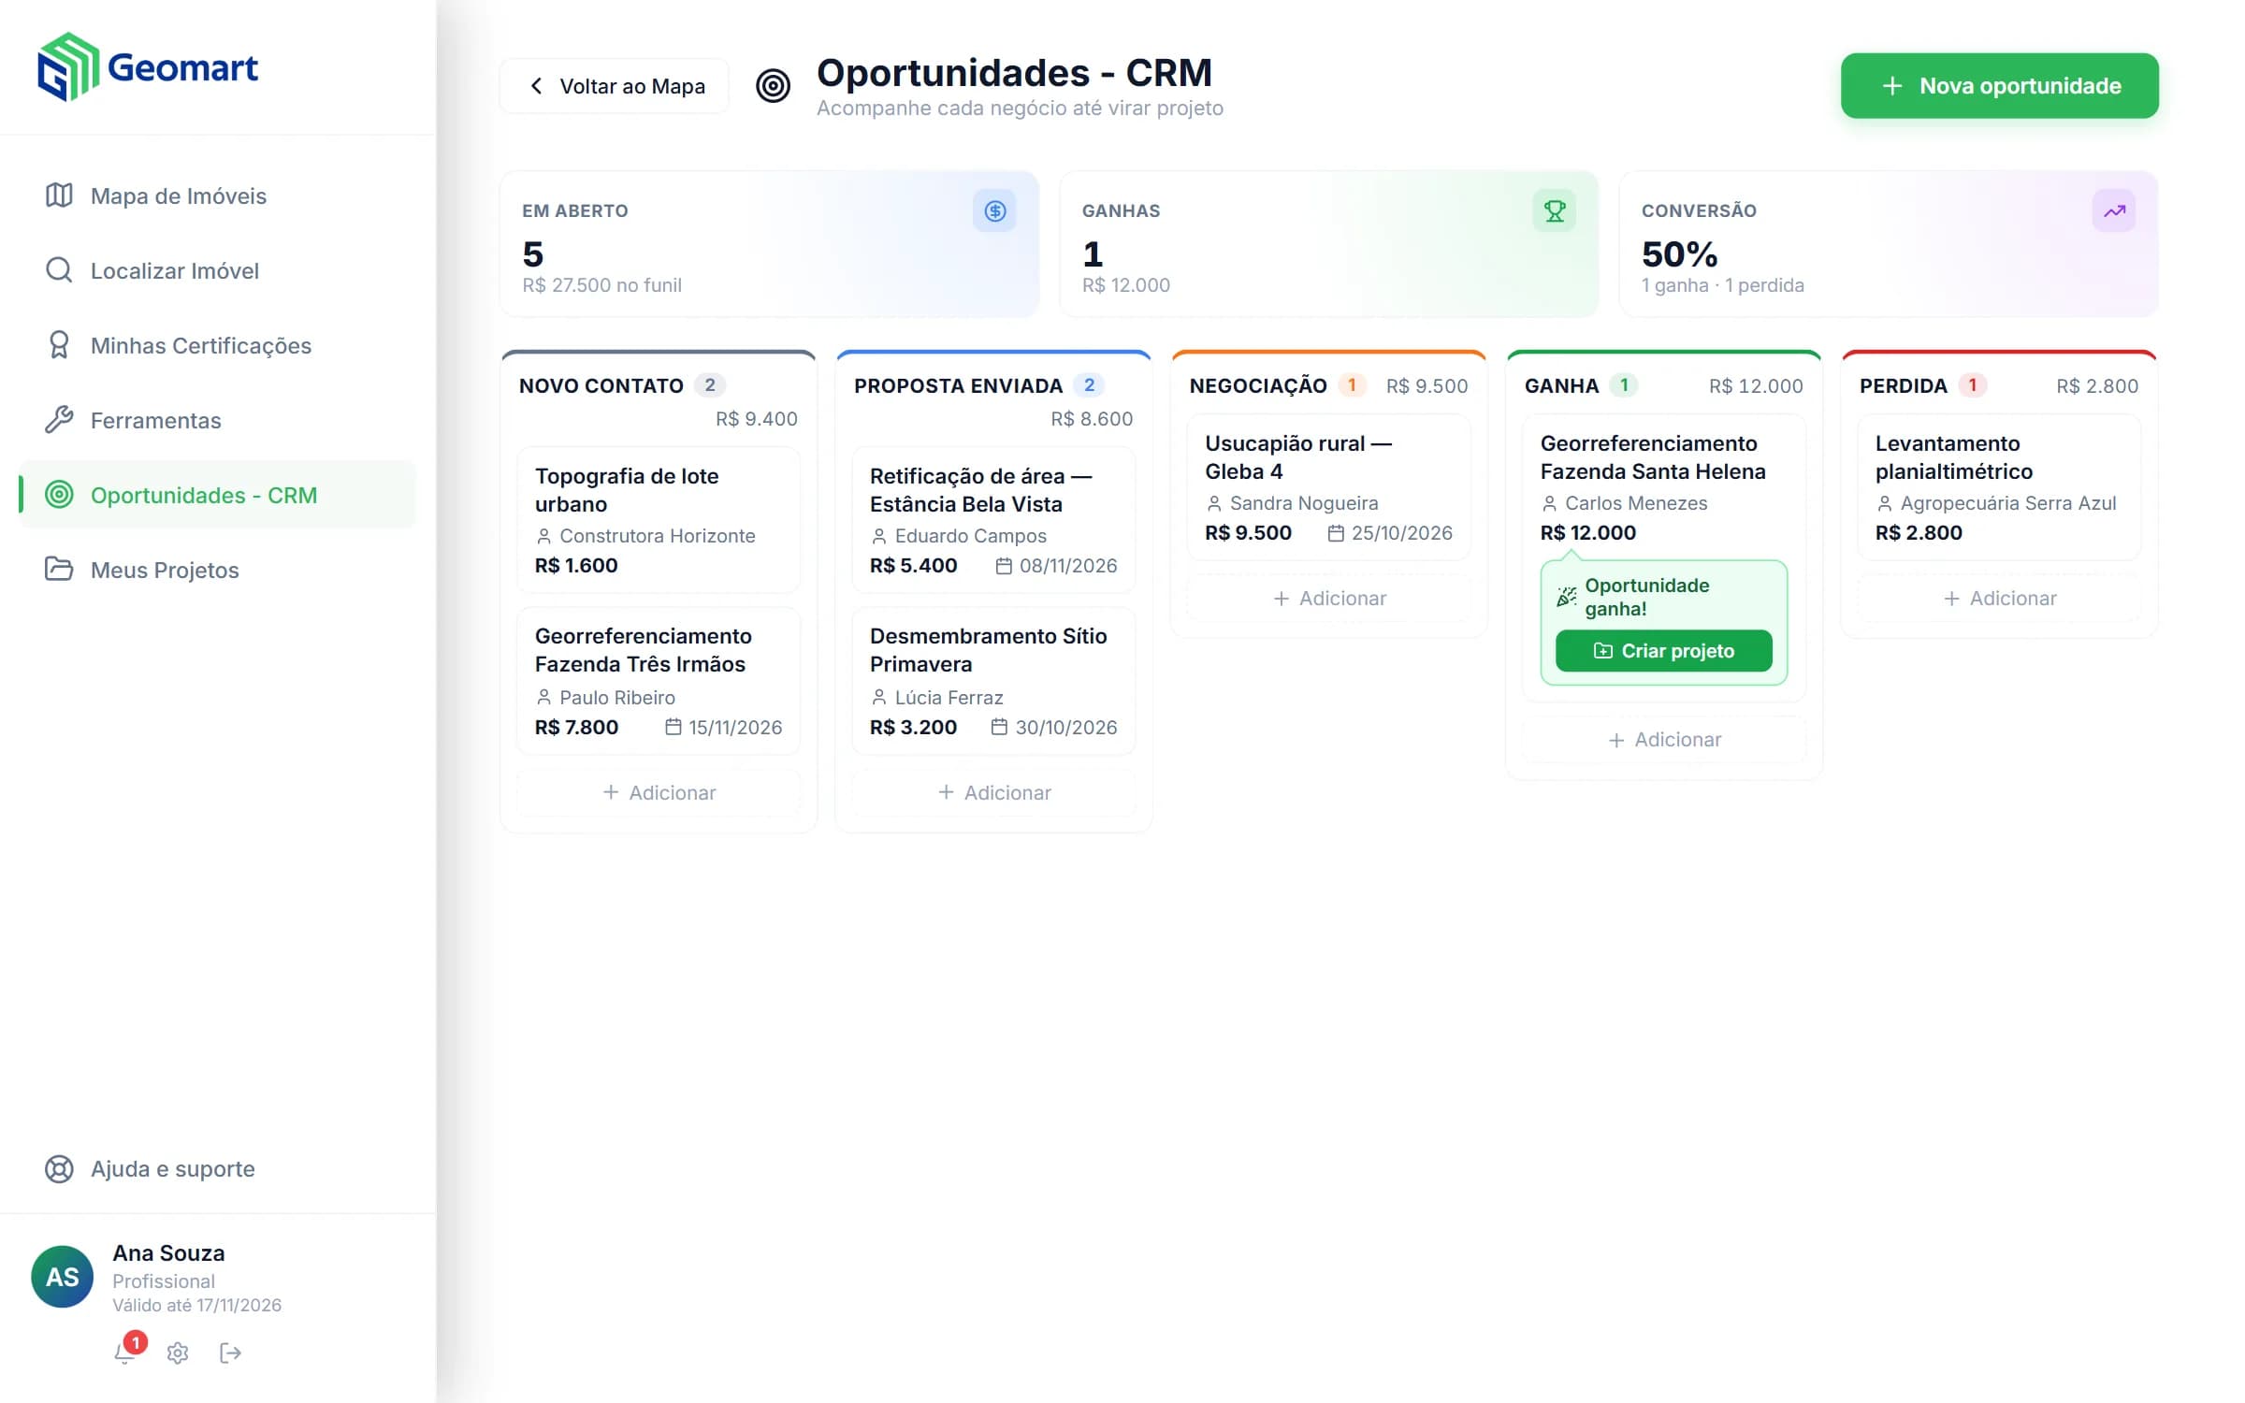Click the AS user avatar
Image resolution: width=2245 pixels, height=1403 pixels.
point(62,1277)
